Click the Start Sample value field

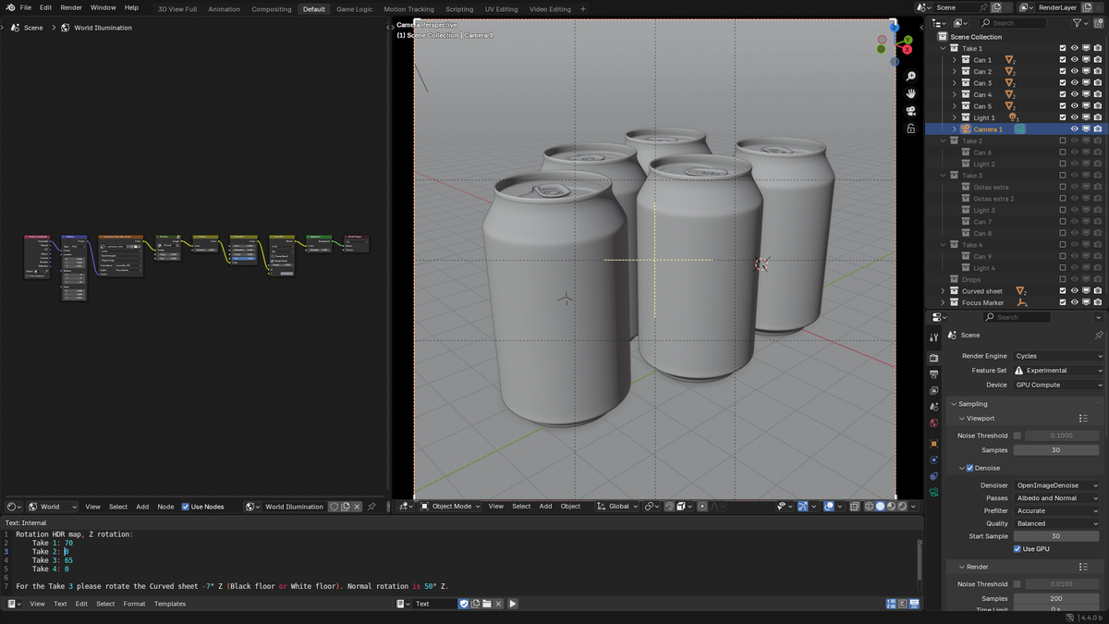1056,536
